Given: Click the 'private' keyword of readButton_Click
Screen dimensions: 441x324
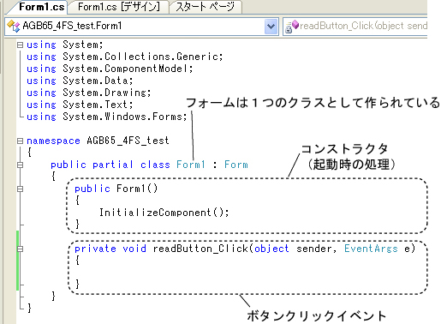Looking at the screenshot, I should click(x=95, y=249).
